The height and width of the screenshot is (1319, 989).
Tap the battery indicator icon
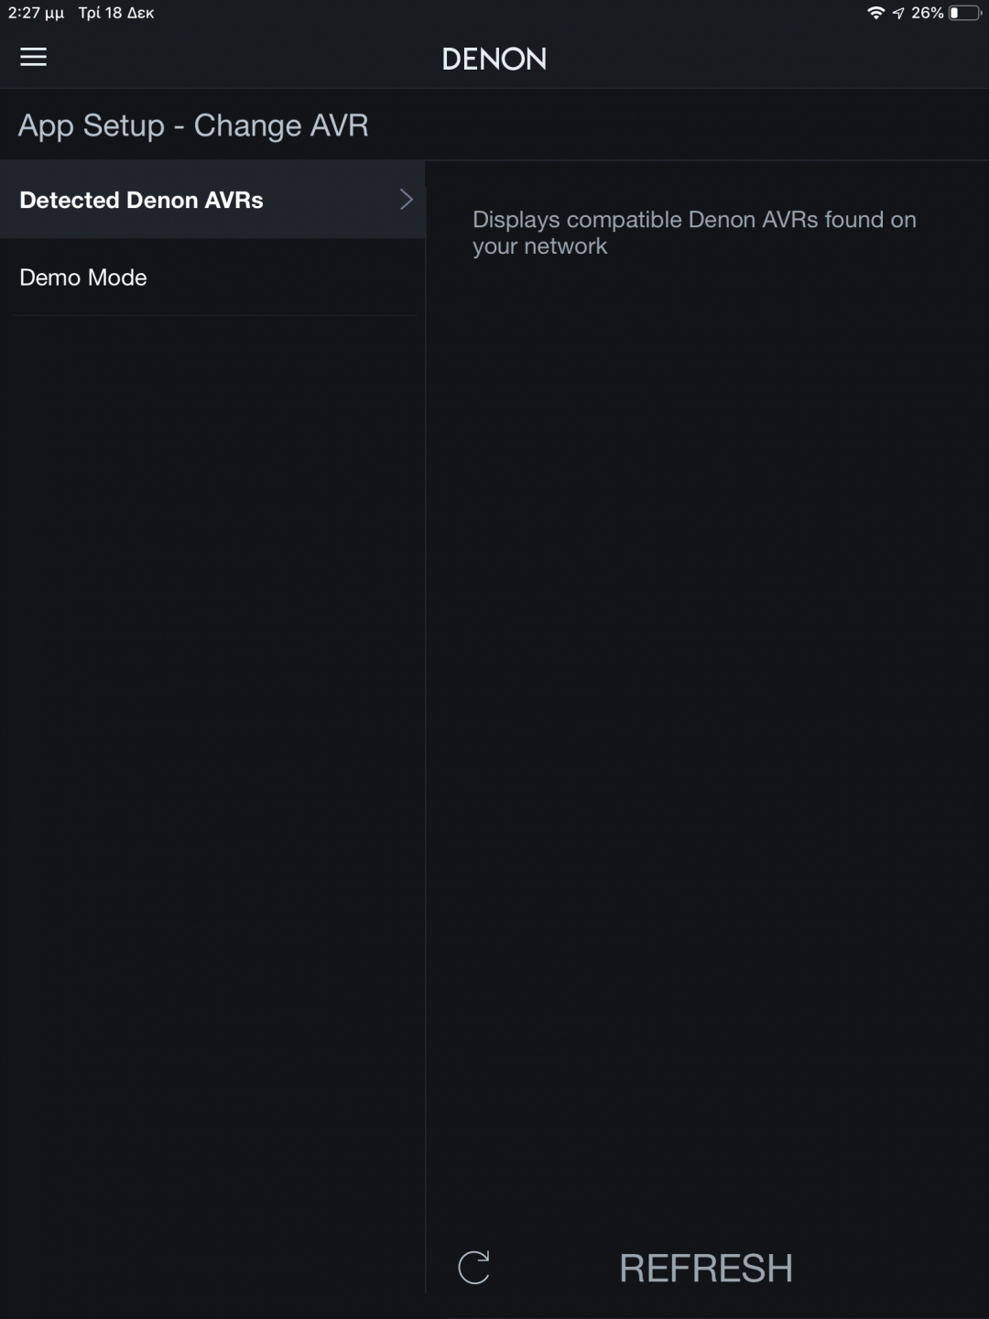click(965, 13)
